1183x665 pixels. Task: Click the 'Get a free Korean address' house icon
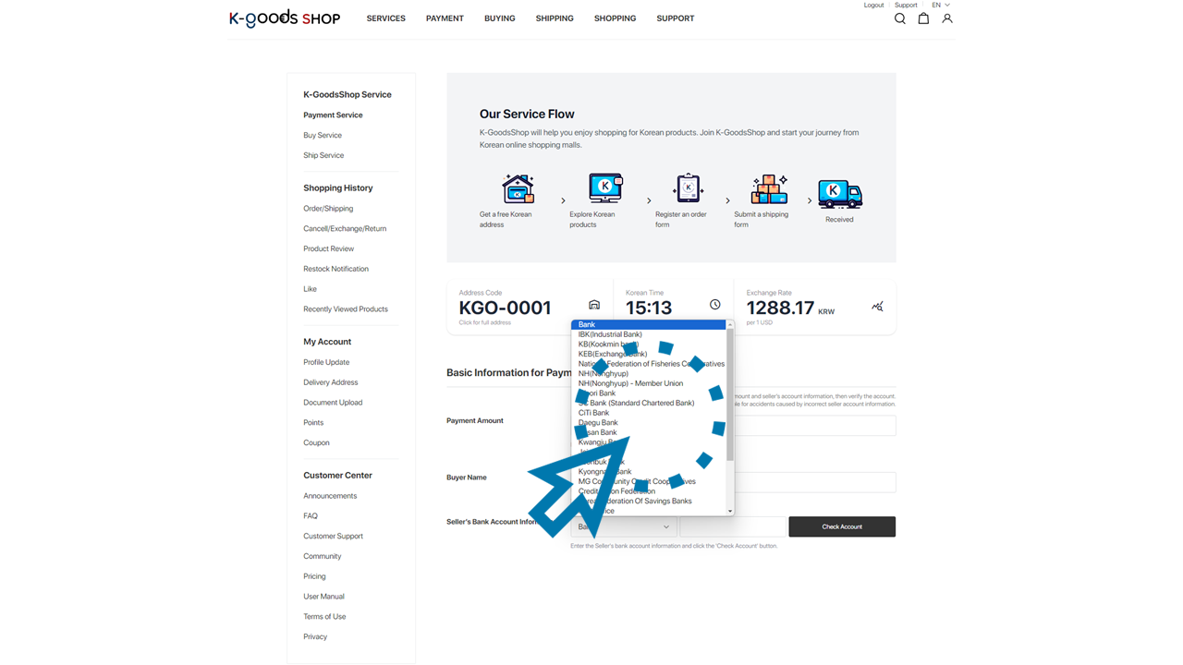click(x=518, y=189)
